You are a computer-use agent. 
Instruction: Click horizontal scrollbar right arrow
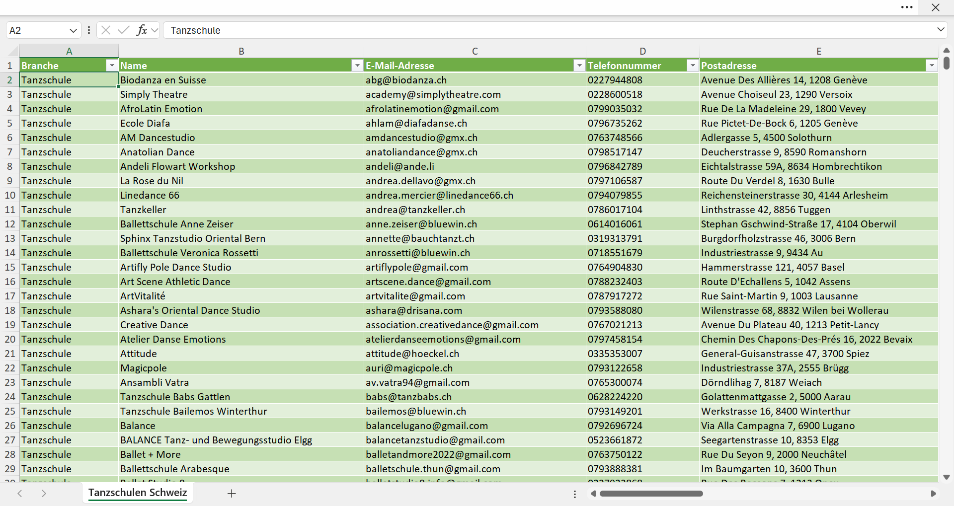click(x=933, y=494)
